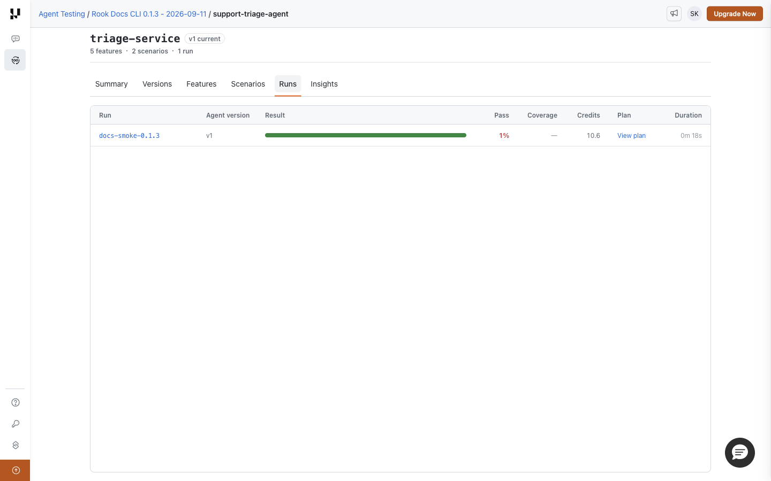Click the 10.6 credits value
Screen dimensions: 771x481
[593, 136]
